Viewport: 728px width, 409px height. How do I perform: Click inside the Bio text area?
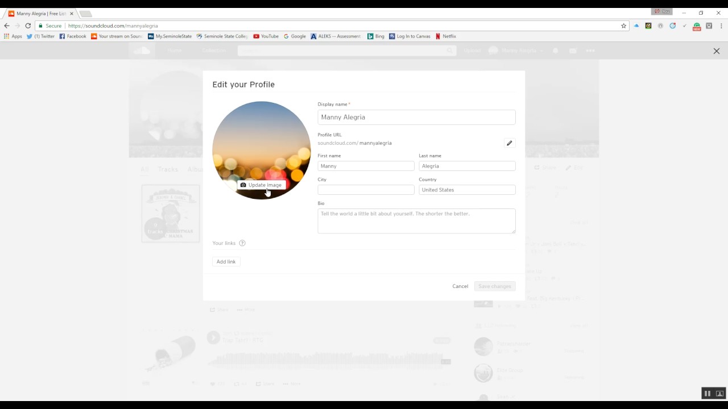tap(416, 220)
